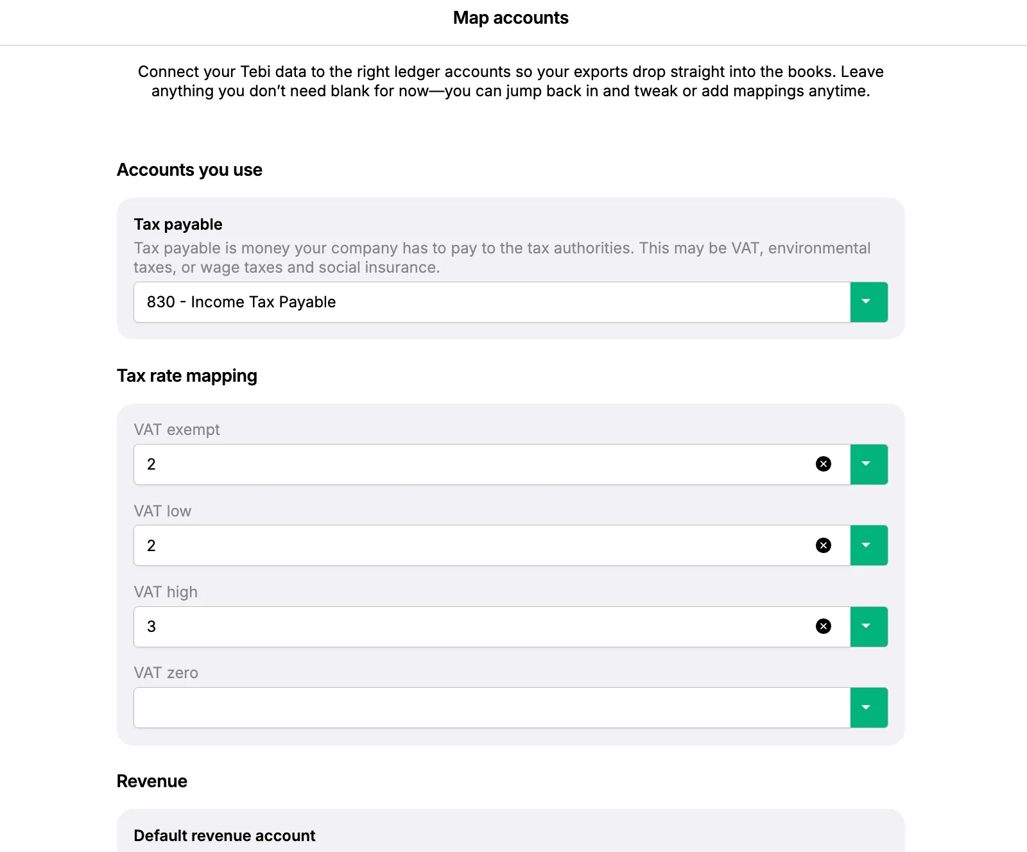Click the 'VAT zero' field label
The width and height of the screenshot is (1027, 852).
pos(166,673)
